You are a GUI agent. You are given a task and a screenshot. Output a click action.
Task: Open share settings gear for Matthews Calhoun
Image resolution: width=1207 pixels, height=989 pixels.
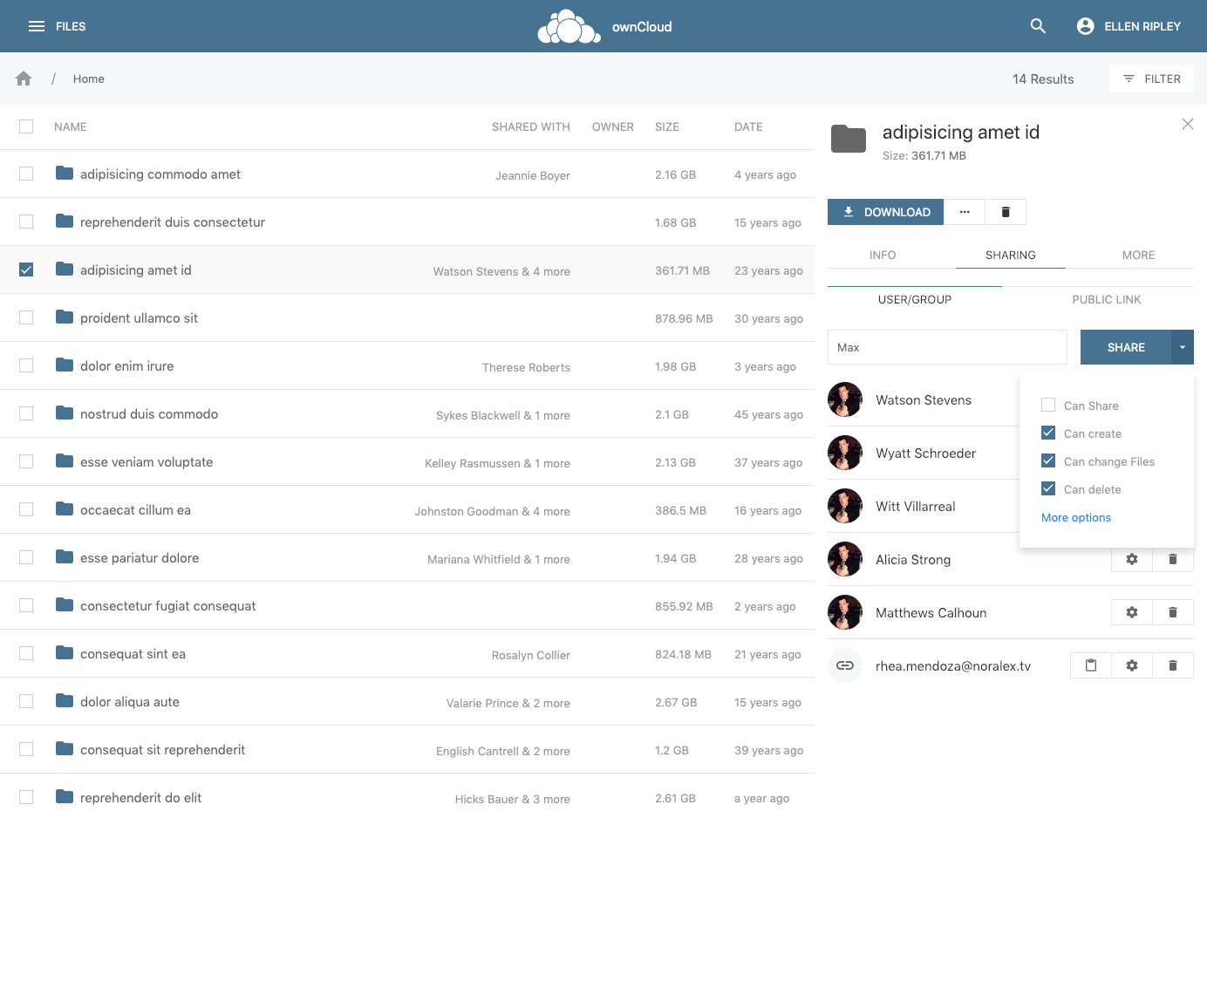click(x=1132, y=612)
